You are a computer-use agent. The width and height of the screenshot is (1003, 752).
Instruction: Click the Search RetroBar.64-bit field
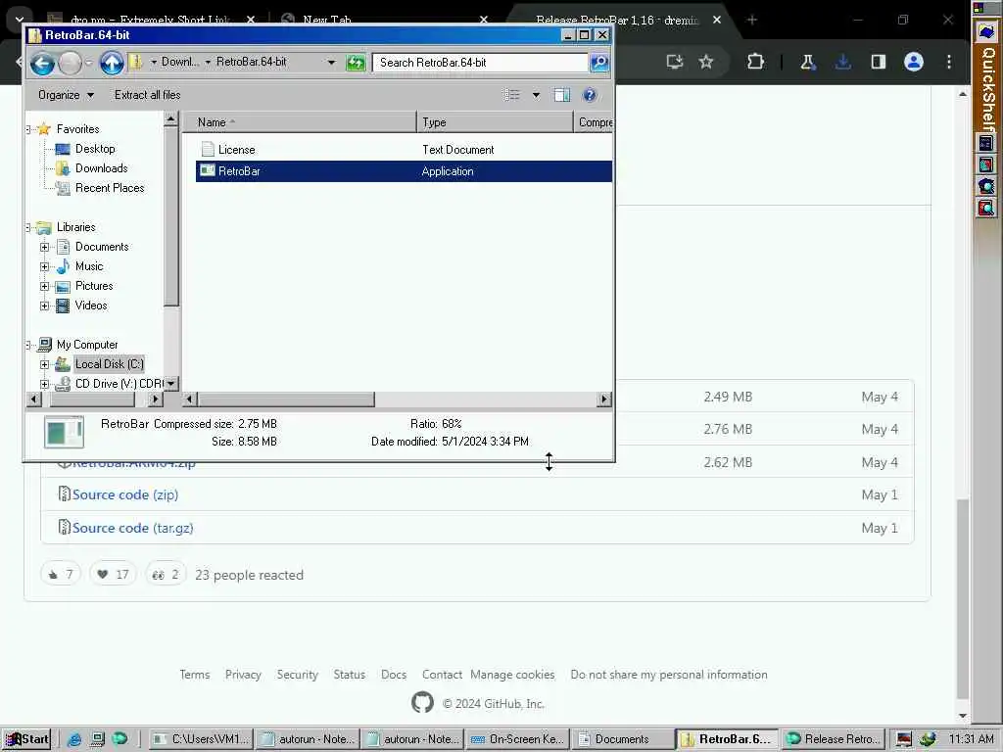point(480,63)
